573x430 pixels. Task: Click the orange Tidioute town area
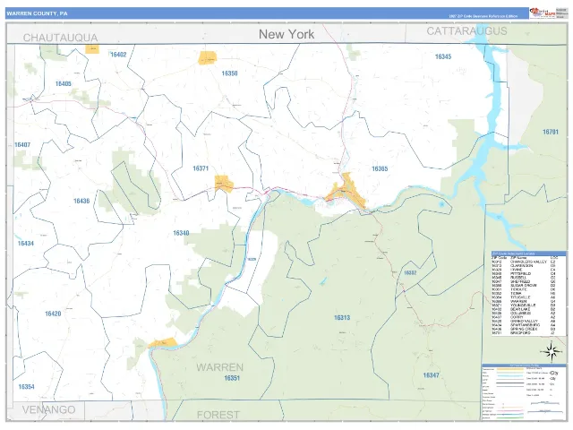click(163, 343)
